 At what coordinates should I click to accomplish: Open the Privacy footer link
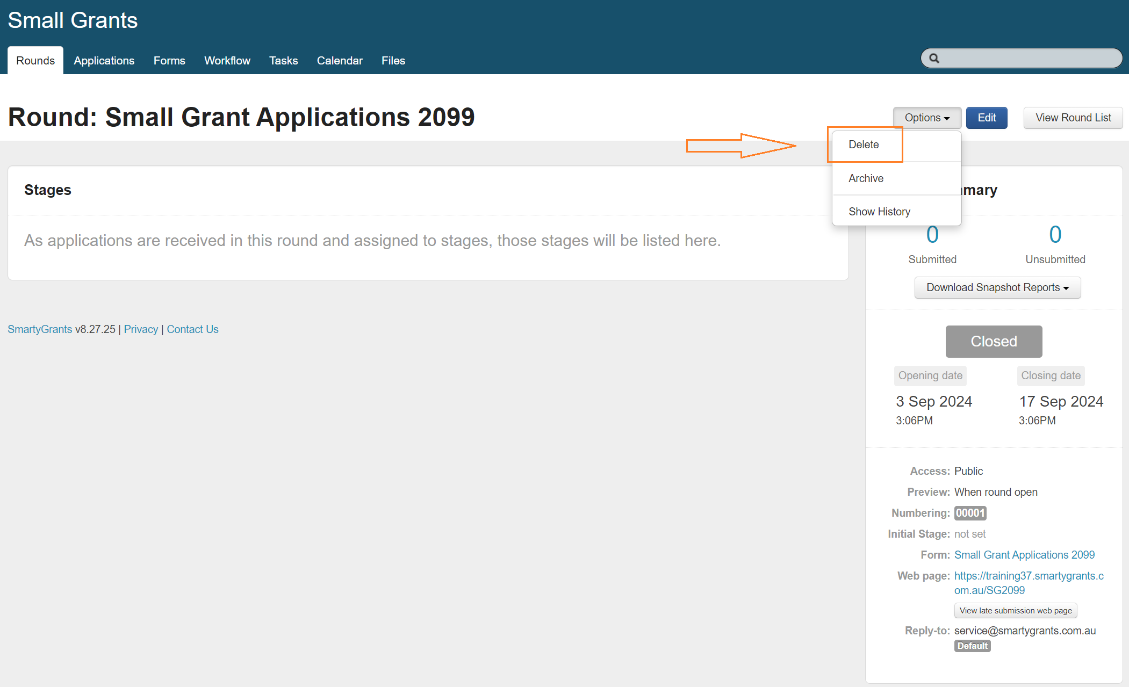tap(141, 329)
